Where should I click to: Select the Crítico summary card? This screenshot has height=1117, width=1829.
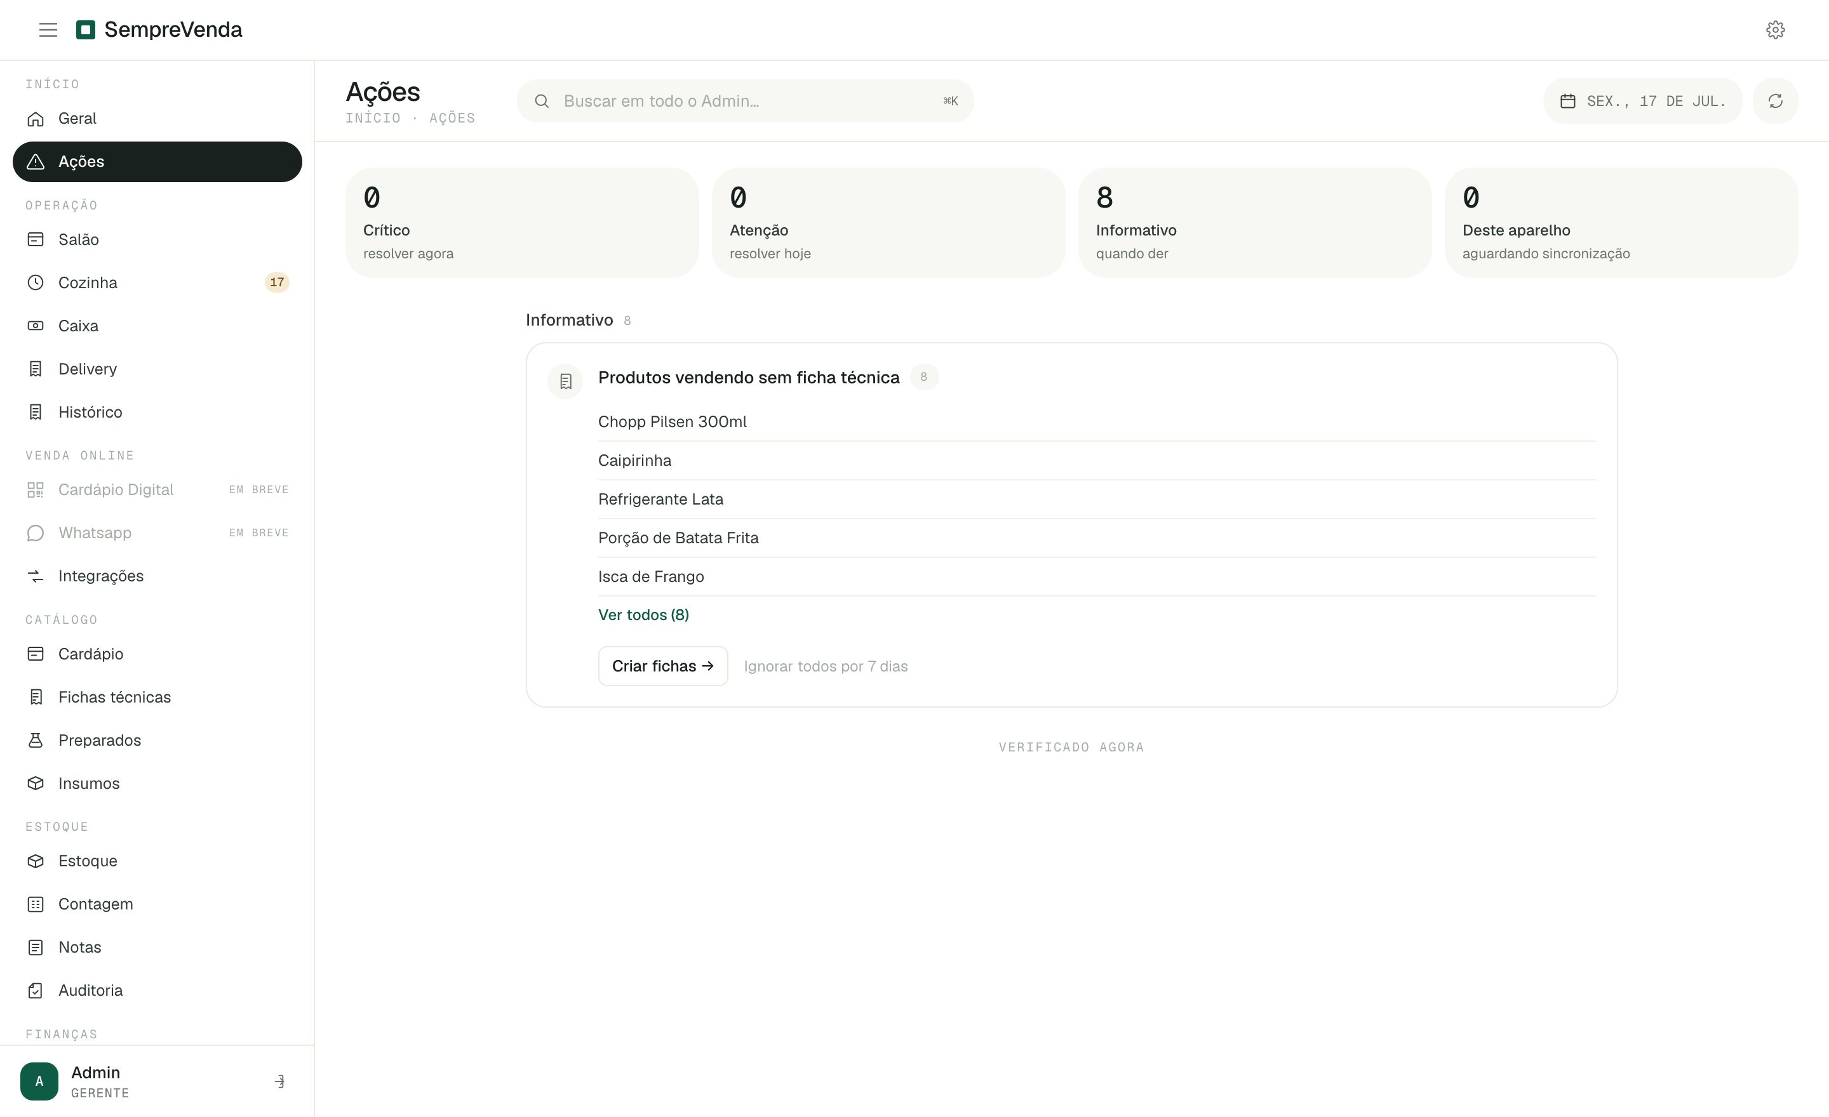(522, 223)
